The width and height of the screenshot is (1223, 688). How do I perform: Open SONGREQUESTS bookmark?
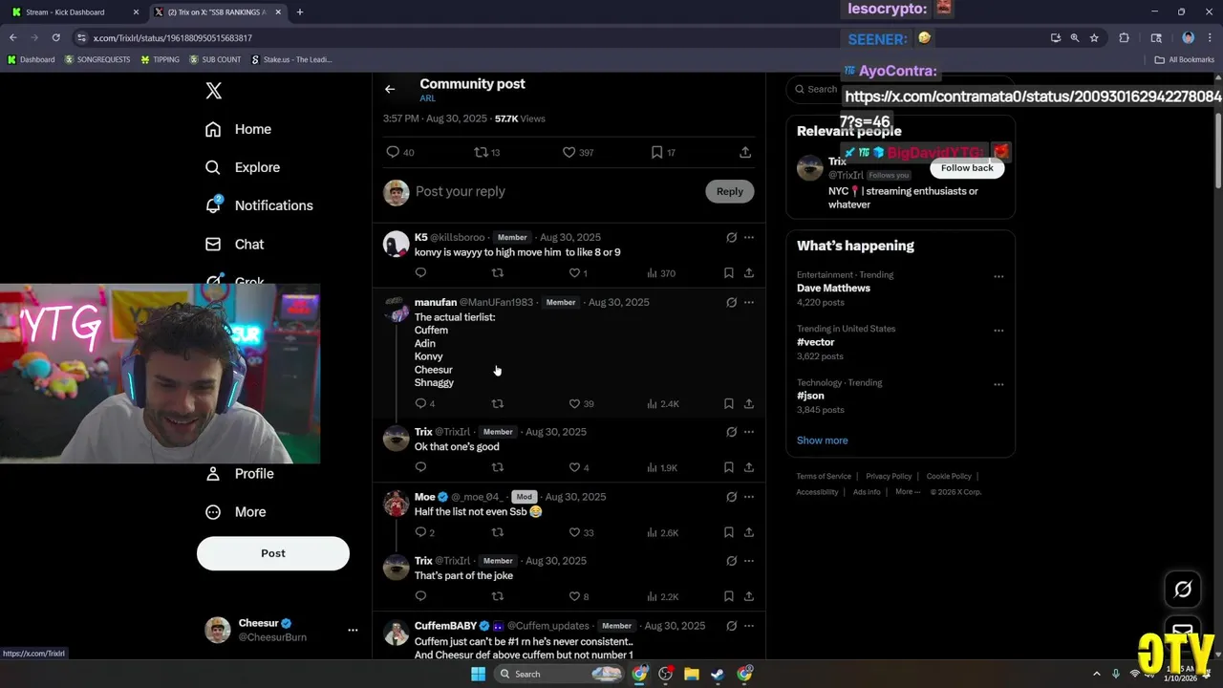pyautogui.click(x=97, y=59)
